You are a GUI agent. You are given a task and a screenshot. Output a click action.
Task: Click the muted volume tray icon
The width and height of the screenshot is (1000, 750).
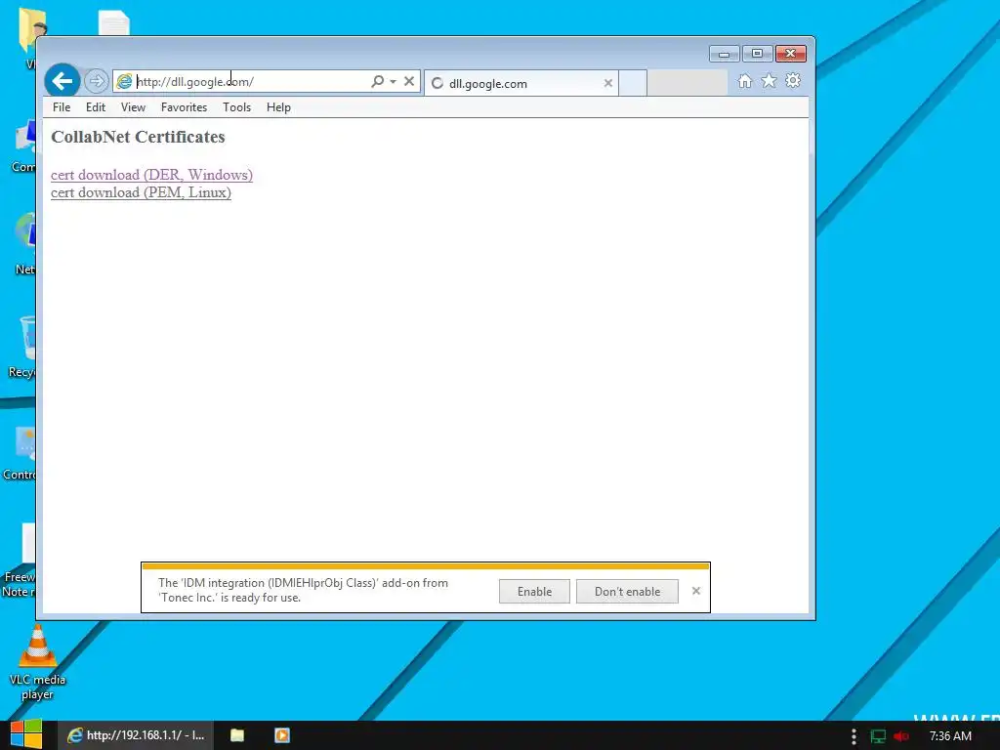(901, 736)
